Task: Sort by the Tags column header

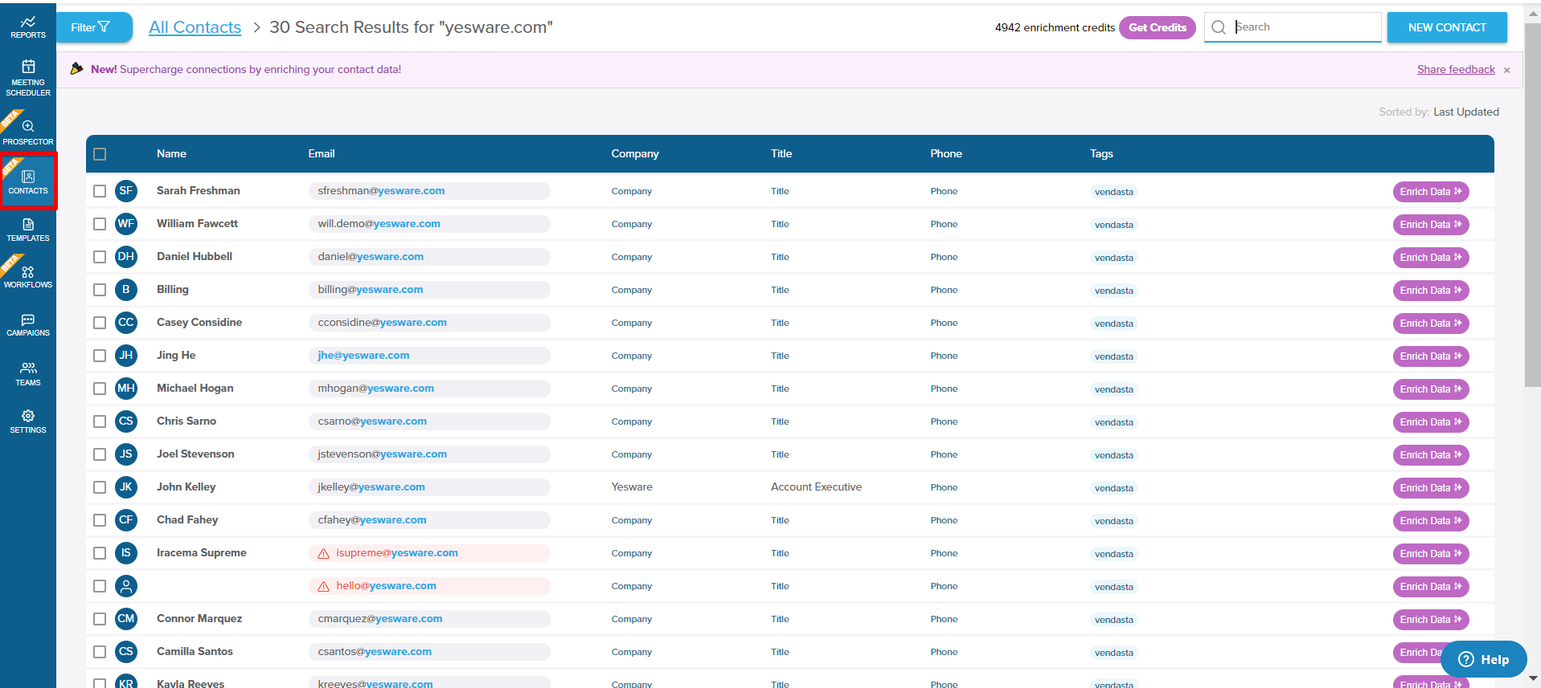Action: click(x=1101, y=153)
